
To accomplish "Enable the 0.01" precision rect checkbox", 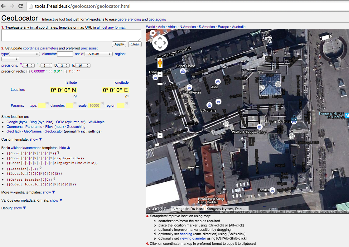I will click(x=51, y=72).
